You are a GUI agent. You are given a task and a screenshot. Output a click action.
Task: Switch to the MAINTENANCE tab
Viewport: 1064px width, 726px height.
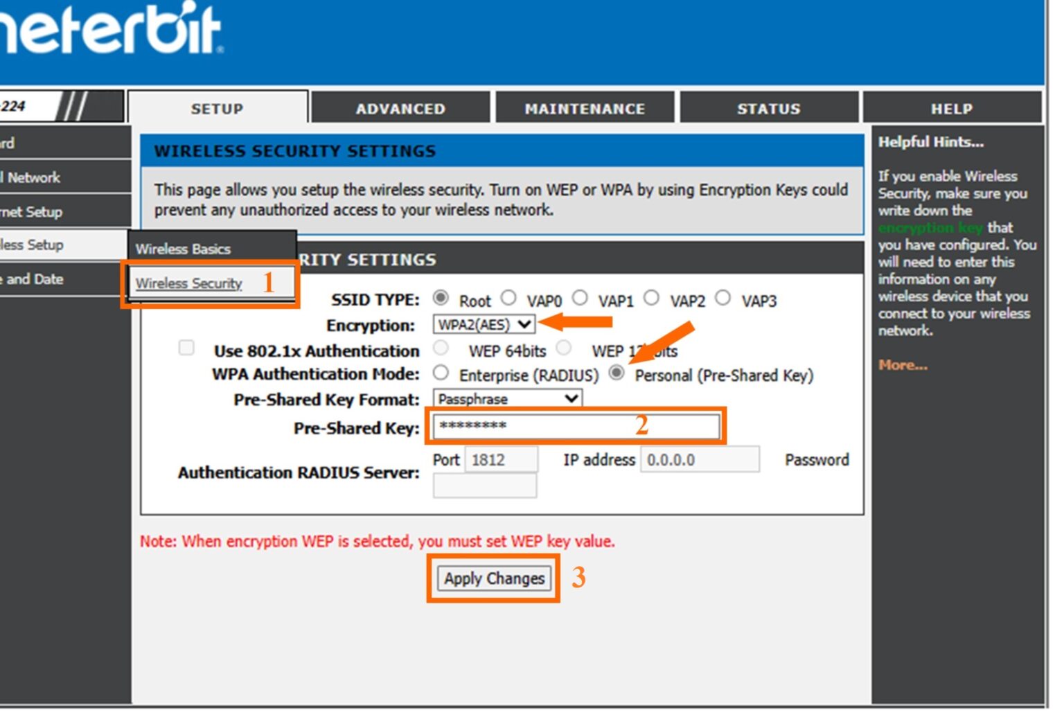coord(585,109)
